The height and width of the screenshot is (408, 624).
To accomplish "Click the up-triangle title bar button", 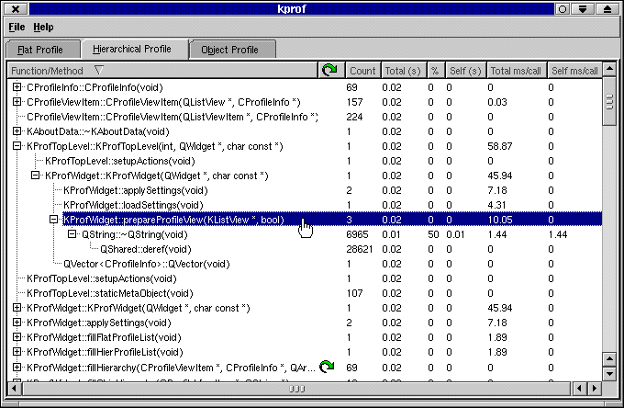I will tap(607, 9).
